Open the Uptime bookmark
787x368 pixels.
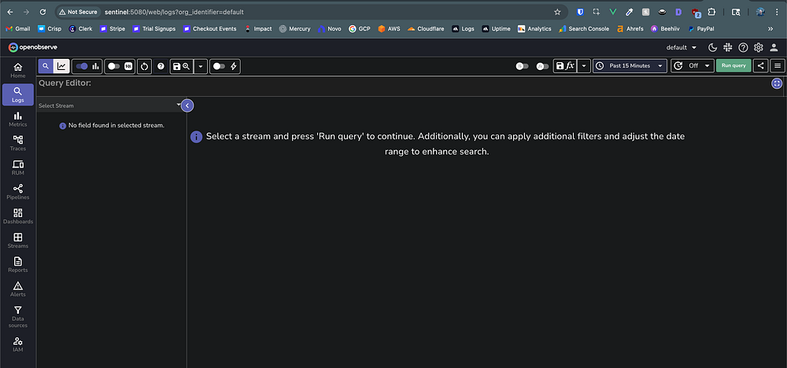tap(496, 28)
